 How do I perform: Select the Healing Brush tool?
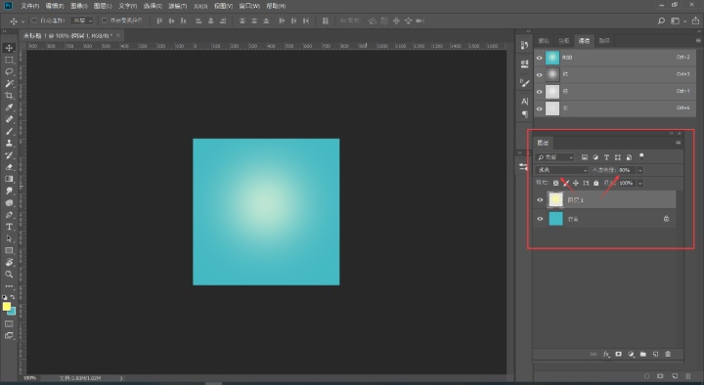pyautogui.click(x=9, y=119)
